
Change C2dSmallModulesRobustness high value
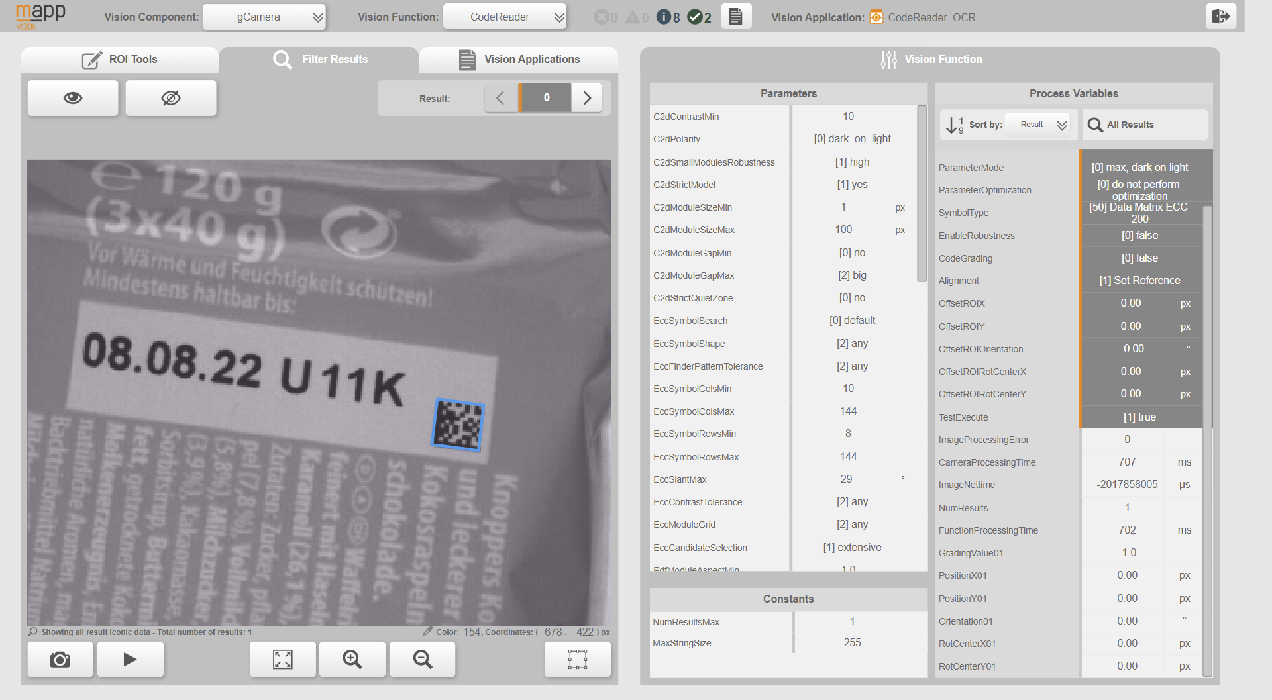point(854,162)
